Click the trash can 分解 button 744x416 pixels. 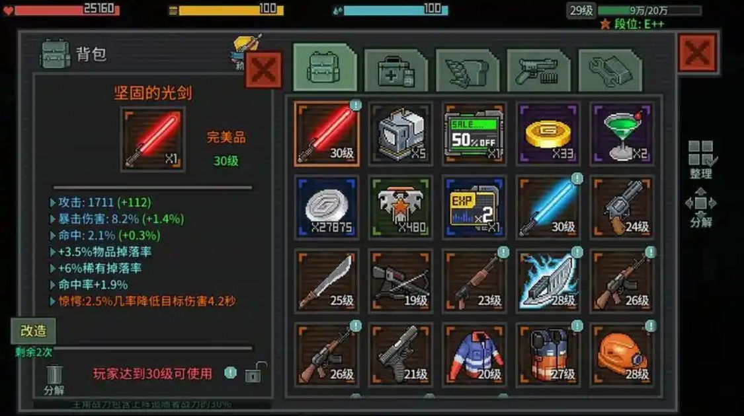[x=54, y=380]
